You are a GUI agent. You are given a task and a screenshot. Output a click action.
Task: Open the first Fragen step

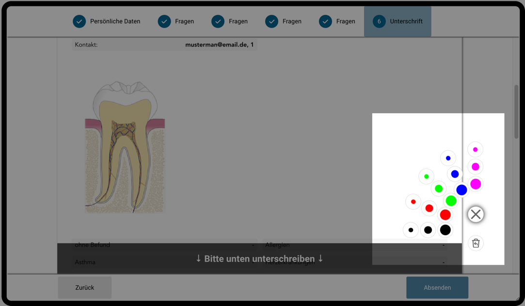click(x=176, y=21)
